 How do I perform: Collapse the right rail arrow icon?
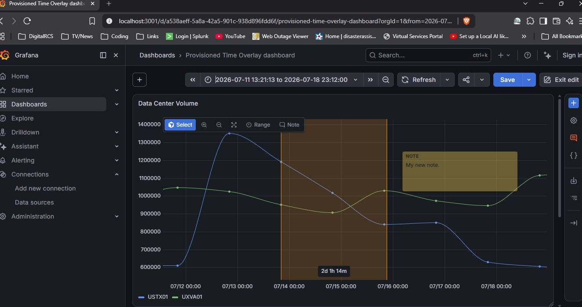(x=574, y=223)
